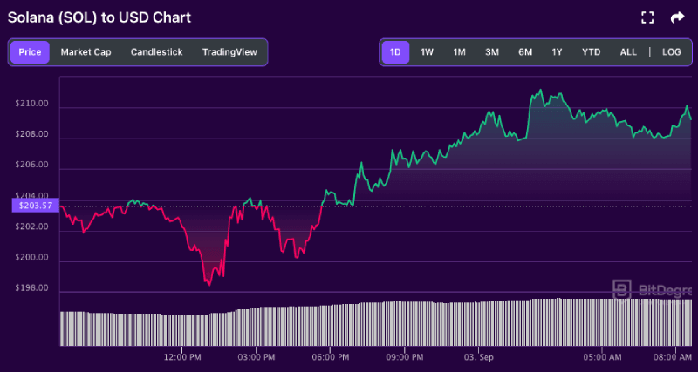The height and width of the screenshot is (372, 698).
Task: Click the $200.00 axis label
Action: (33, 257)
